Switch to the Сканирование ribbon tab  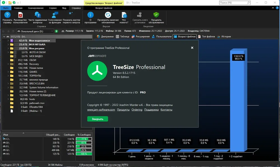point(36,8)
